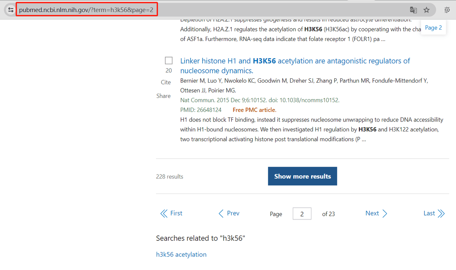Click the Nat Commun. 2015 citation line
Image resolution: width=456 pixels, height=270 pixels.
click(x=260, y=100)
